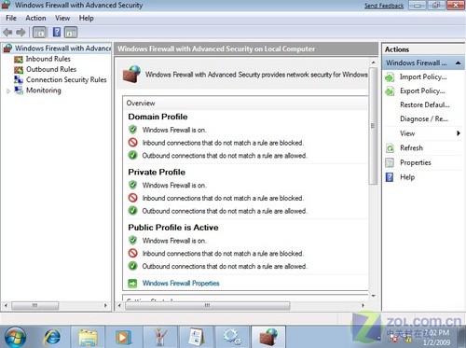The width and height of the screenshot is (466, 348).
Task: Click Export Policy action
Action: click(x=422, y=90)
